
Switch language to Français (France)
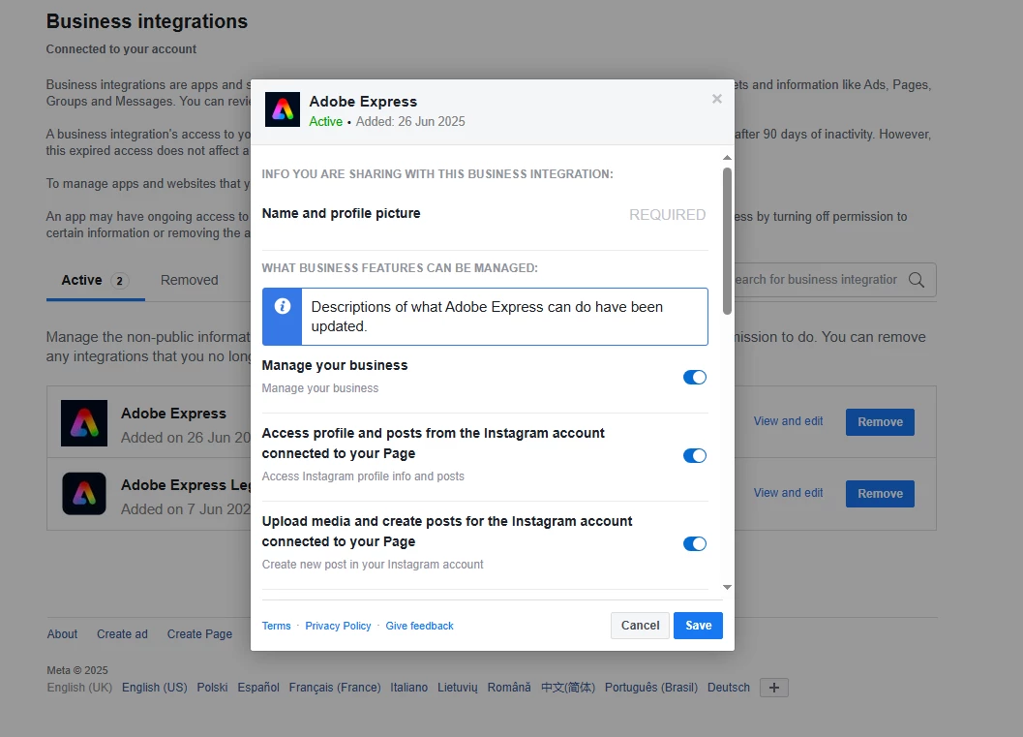pos(335,688)
